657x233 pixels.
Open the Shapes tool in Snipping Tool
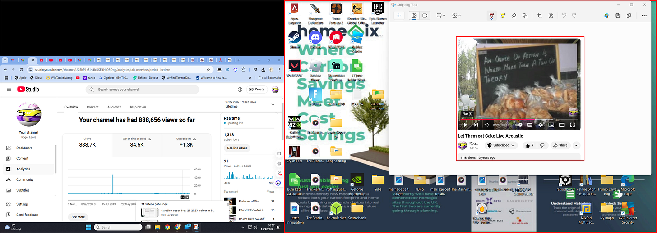(x=525, y=16)
